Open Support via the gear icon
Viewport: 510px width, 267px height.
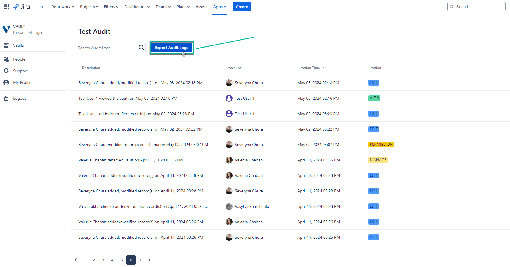click(x=6, y=71)
